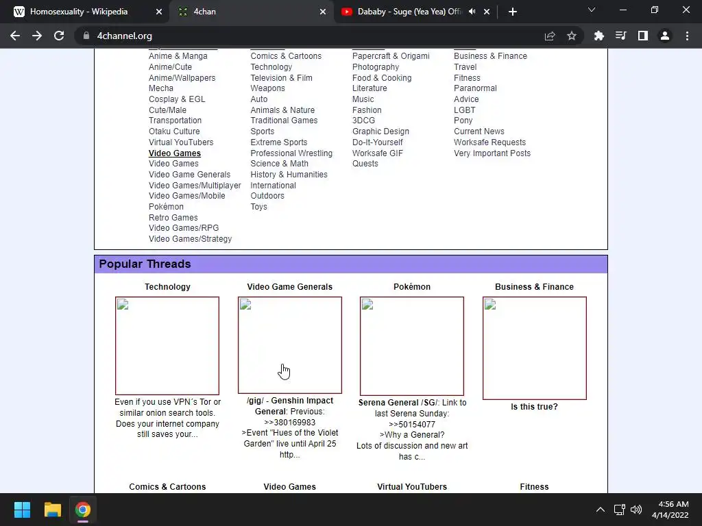702x526 pixels.
Task: Open the Extensions puzzle icon
Action: [x=598, y=36]
